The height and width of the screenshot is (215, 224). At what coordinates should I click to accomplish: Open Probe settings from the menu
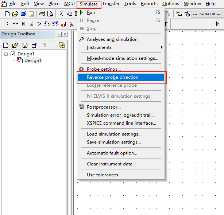click(121, 69)
